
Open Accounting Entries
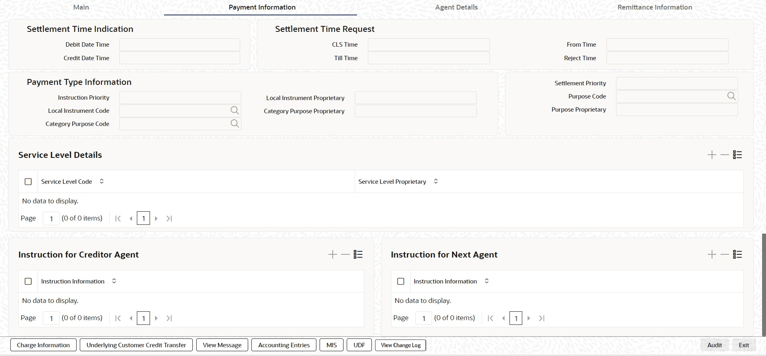click(x=284, y=345)
